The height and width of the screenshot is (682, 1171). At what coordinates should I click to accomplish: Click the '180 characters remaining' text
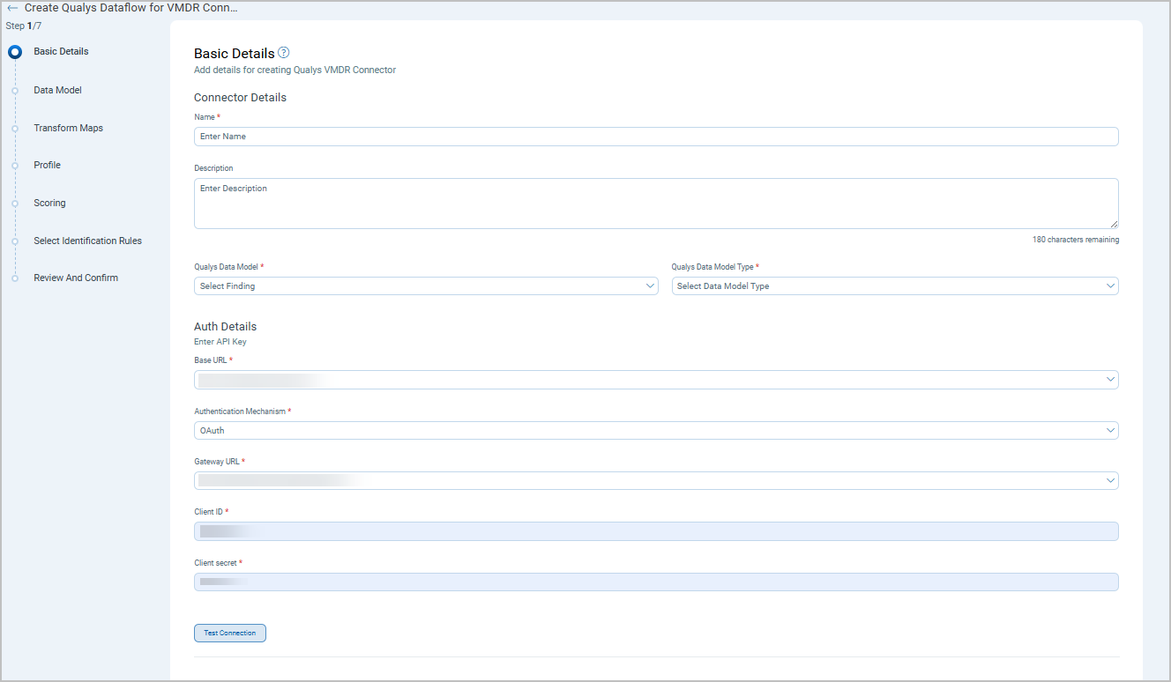pyautogui.click(x=1076, y=240)
